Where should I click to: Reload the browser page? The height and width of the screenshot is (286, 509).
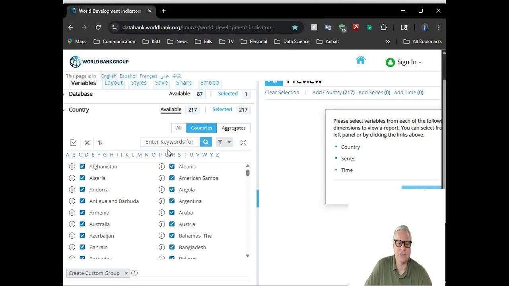coord(98,27)
